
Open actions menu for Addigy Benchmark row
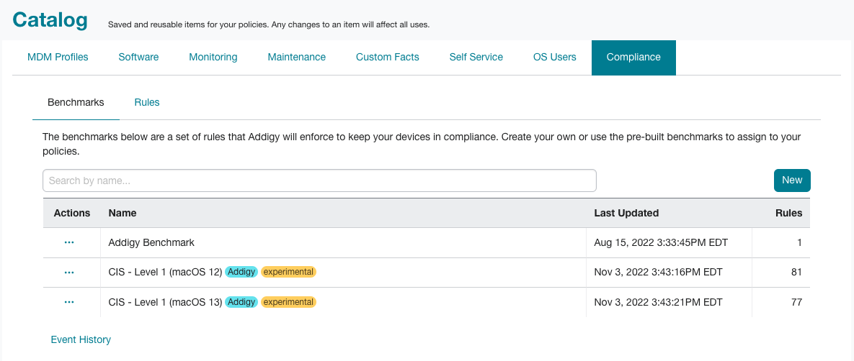click(x=69, y=242)
